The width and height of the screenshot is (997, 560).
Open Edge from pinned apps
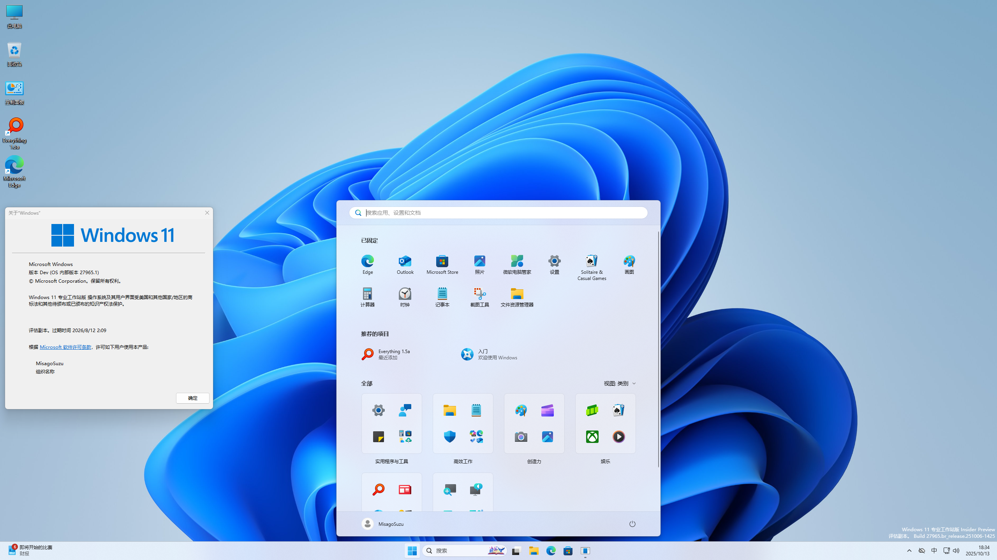click(368, 264)
